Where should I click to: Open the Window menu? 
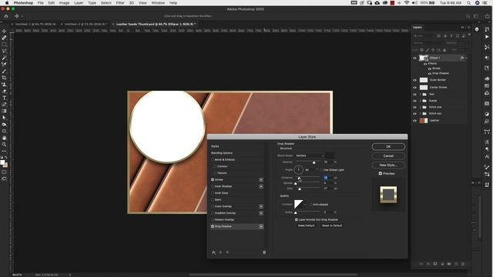coord(158,3)
